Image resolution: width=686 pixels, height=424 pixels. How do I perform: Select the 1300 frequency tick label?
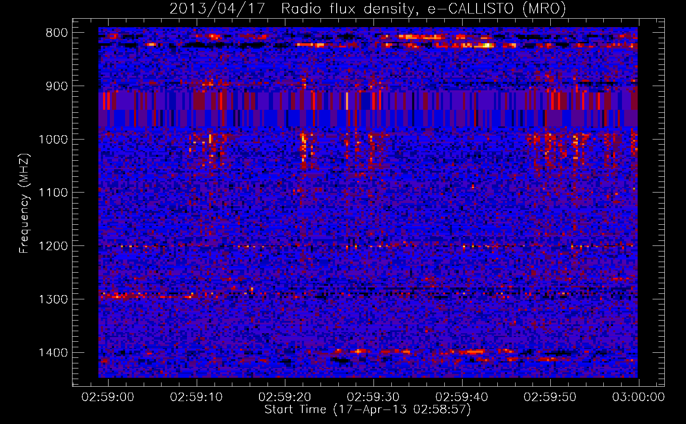click(53, 300)
